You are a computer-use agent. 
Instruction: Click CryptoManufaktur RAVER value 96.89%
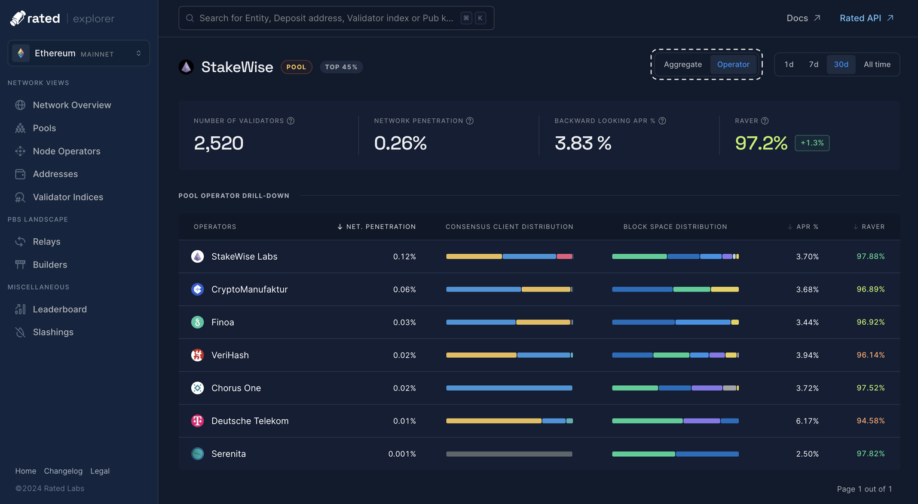pyautogui.click(x=871, y=289)
